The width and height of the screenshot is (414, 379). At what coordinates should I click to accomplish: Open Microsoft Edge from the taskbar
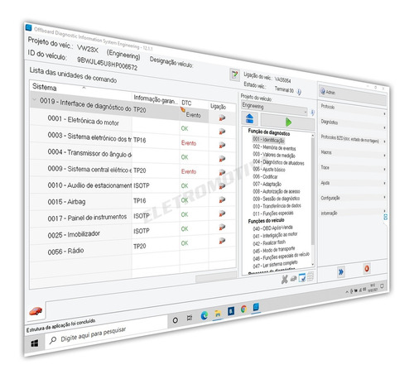(x=205, y=315)
